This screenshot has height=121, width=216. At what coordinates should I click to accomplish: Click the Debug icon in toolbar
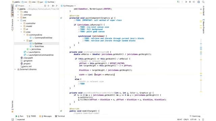pyautogui.click(x=190, y=2)
